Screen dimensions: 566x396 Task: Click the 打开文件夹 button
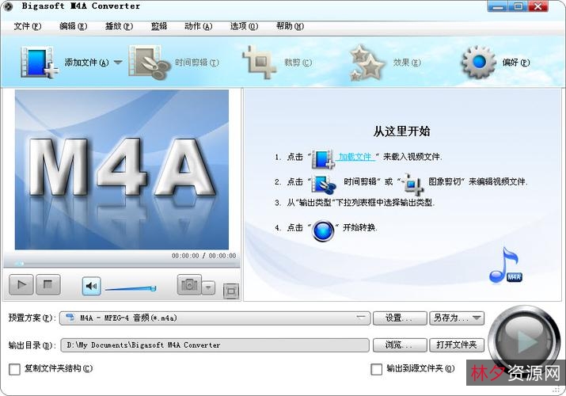(457, 345)
